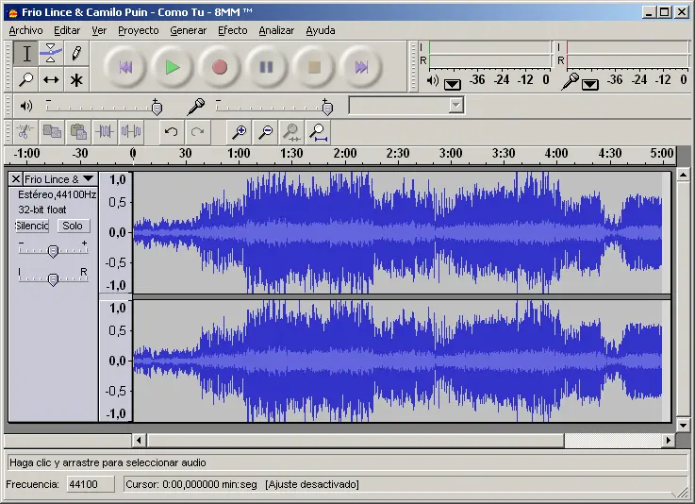
Task: Open the Archivo menu
Action: (25, 30)
